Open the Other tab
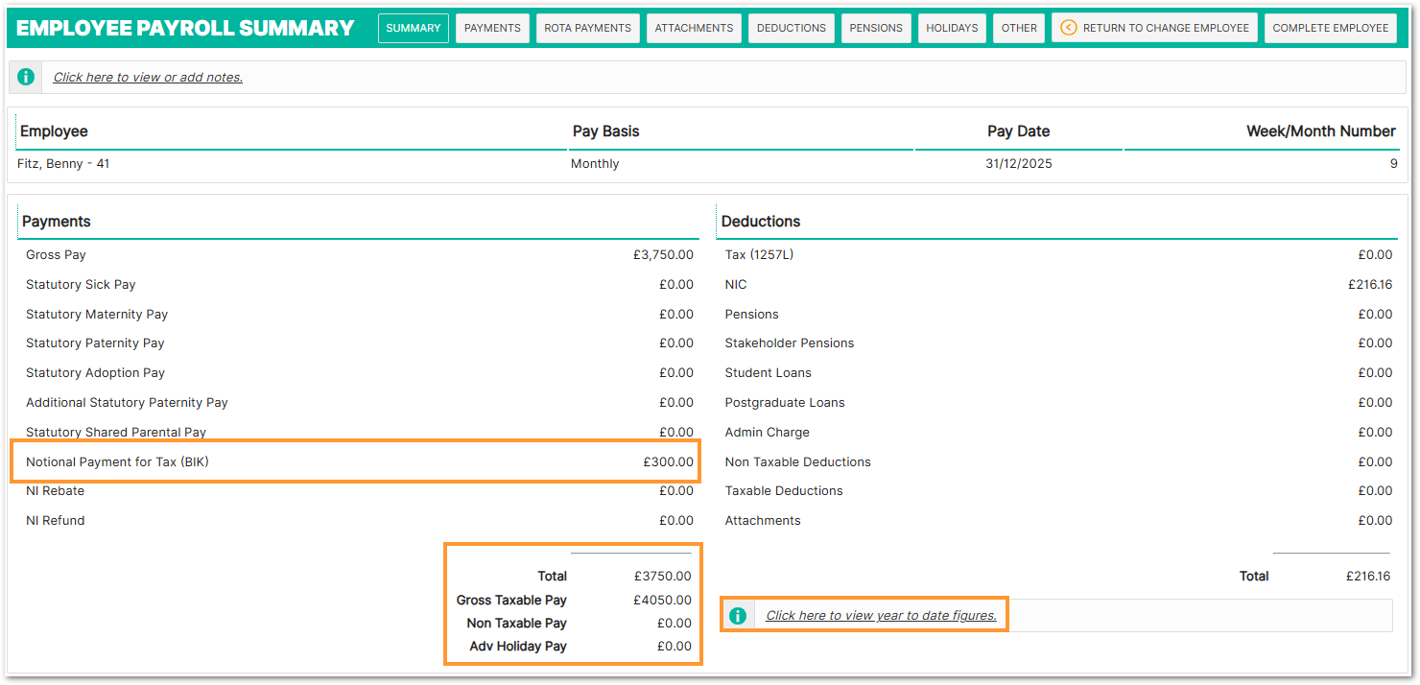 click(1019, 28)
